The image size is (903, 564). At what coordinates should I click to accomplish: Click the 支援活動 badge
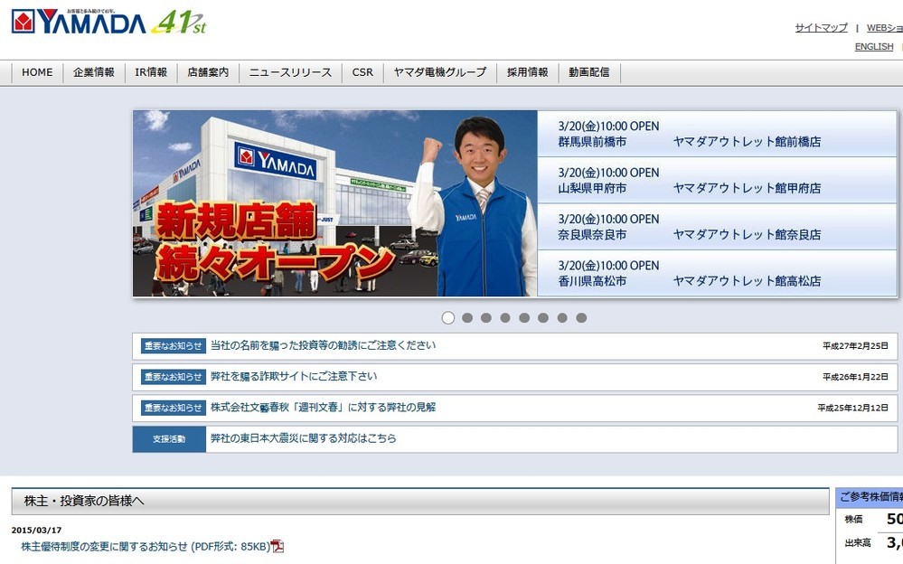point(168,438)
